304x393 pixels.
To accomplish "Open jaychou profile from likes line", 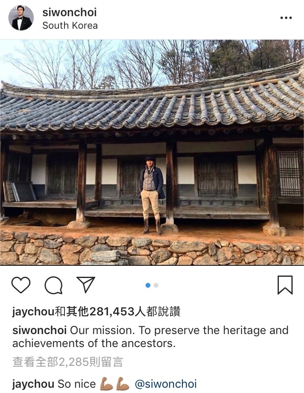I will coord(33,312).
